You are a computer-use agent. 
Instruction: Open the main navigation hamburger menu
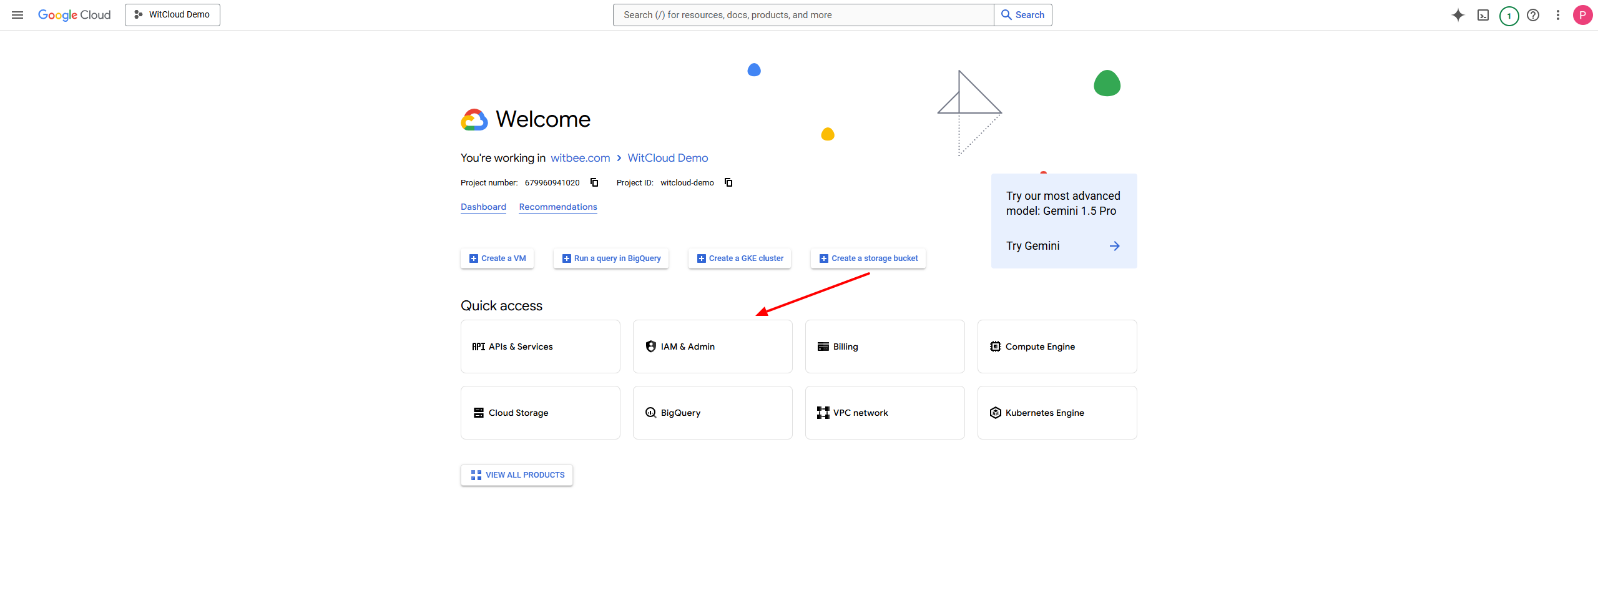click(17, 15)
